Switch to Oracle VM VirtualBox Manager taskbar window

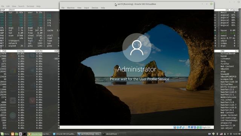click(x=64, y=134)
